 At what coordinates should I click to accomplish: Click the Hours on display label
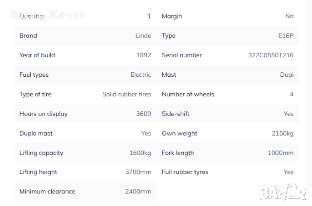click(x=43, y=114)
